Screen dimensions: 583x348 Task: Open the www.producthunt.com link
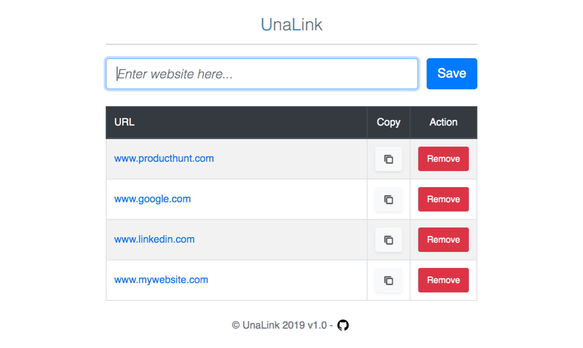(x=163, y=158)
